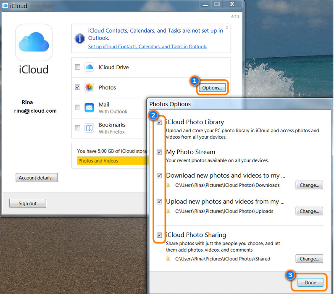
Task: Uncheck iCloud Photo Library checkbox
Action: (159, 122)
